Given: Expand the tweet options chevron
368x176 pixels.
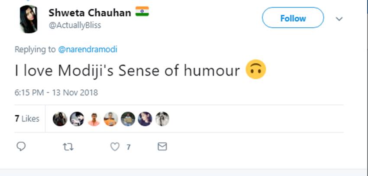Looking at the screenshot, I should [339, 19].
